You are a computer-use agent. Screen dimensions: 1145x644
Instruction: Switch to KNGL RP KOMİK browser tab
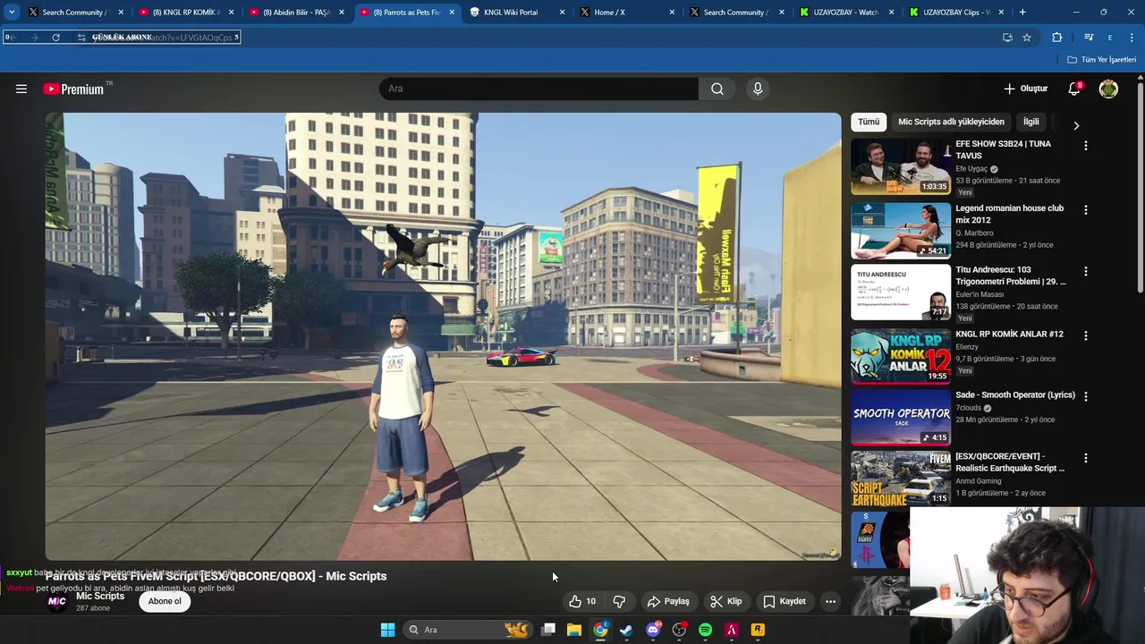tap(186, 13)
